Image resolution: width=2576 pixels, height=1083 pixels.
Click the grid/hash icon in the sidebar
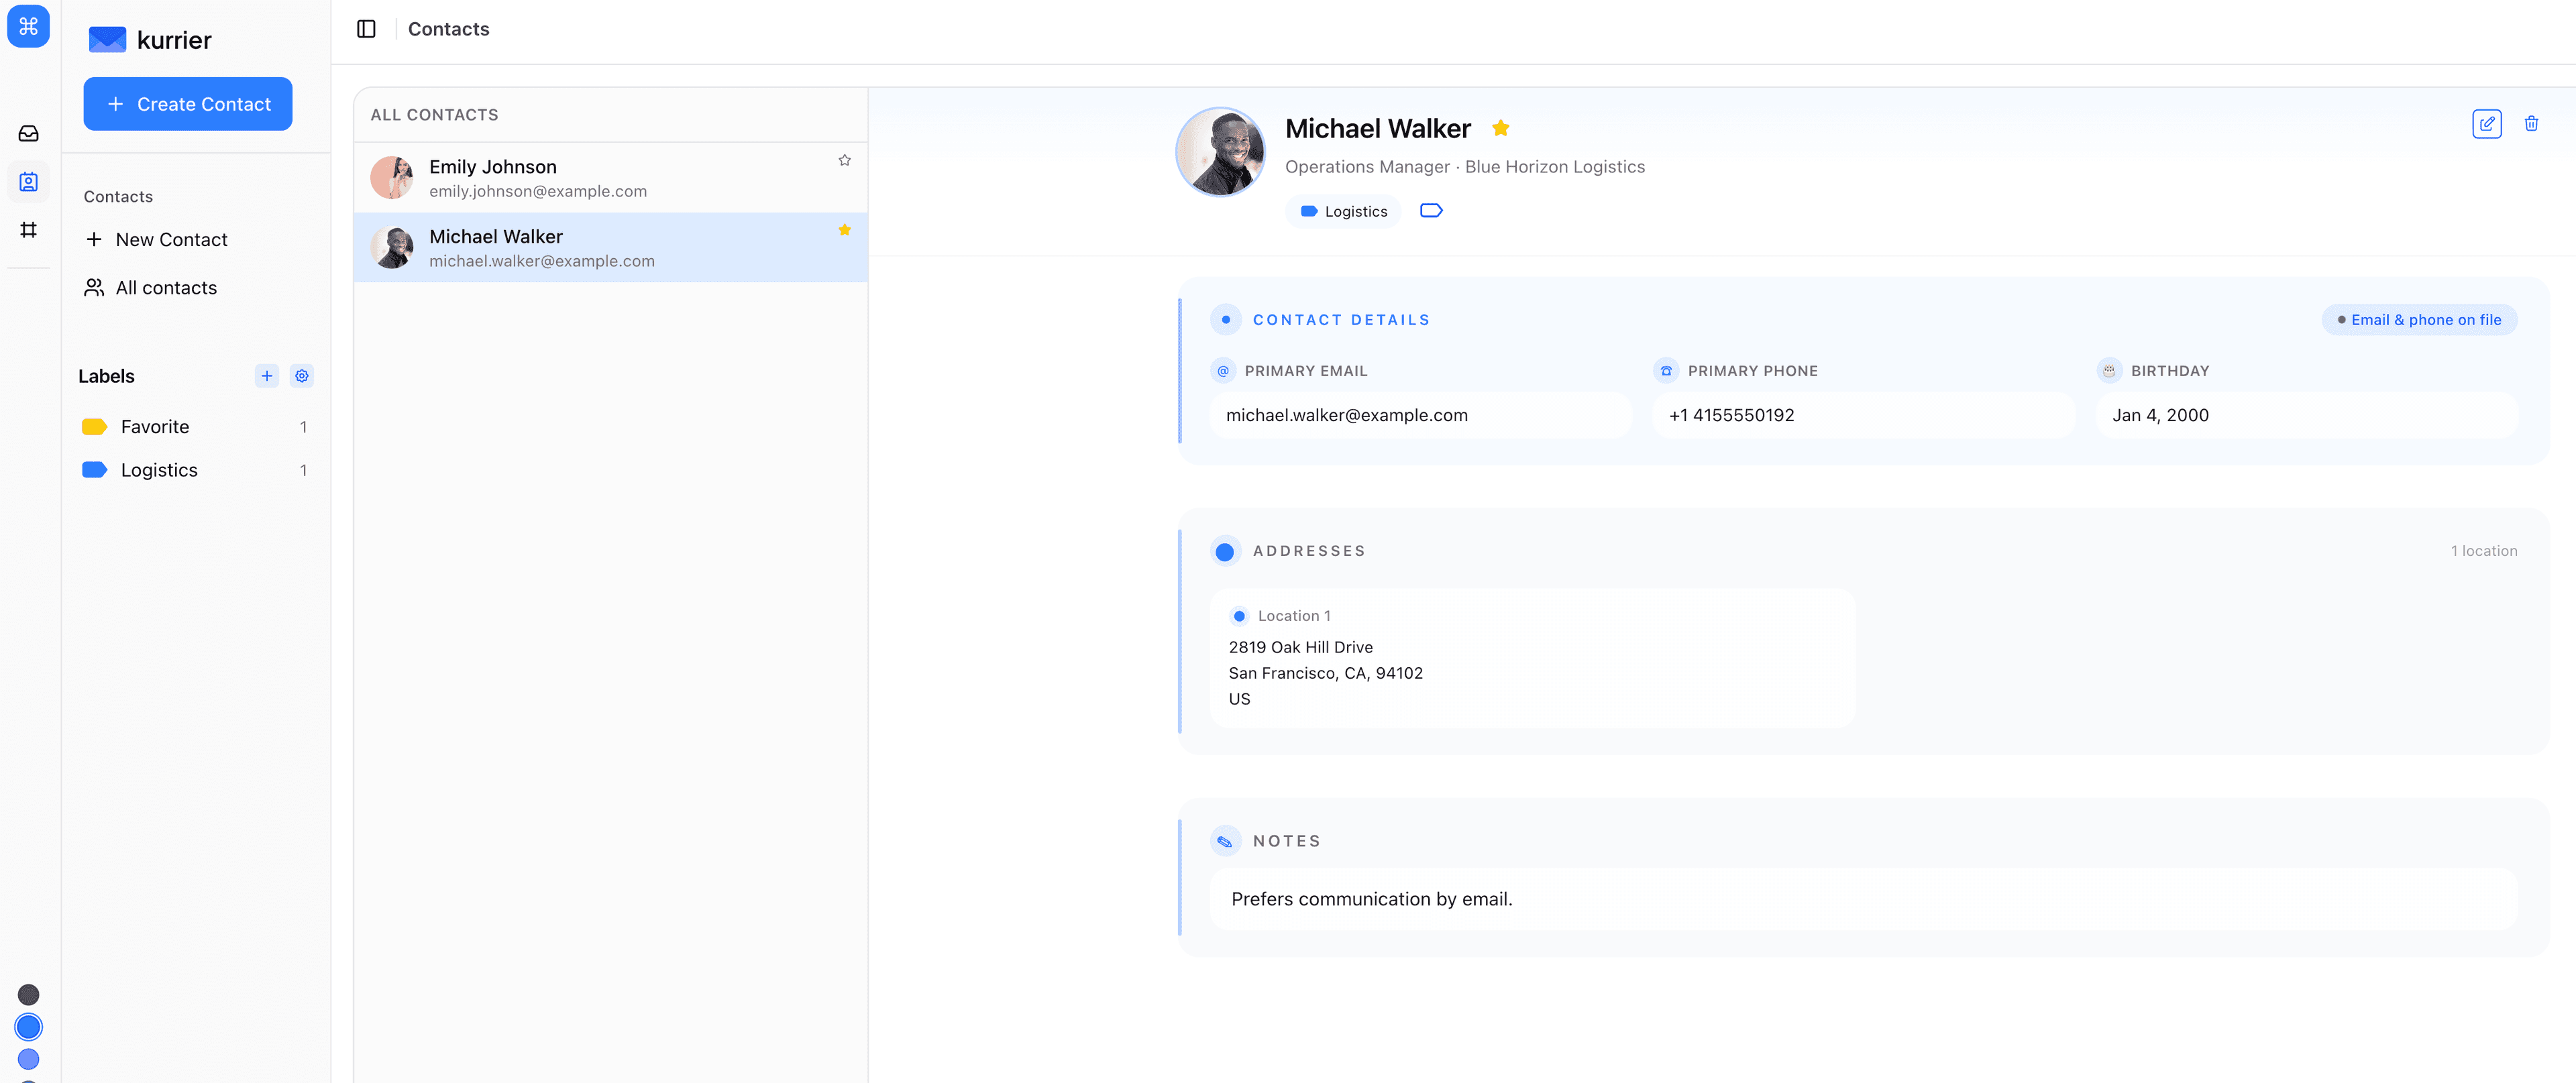click(28, 229)
